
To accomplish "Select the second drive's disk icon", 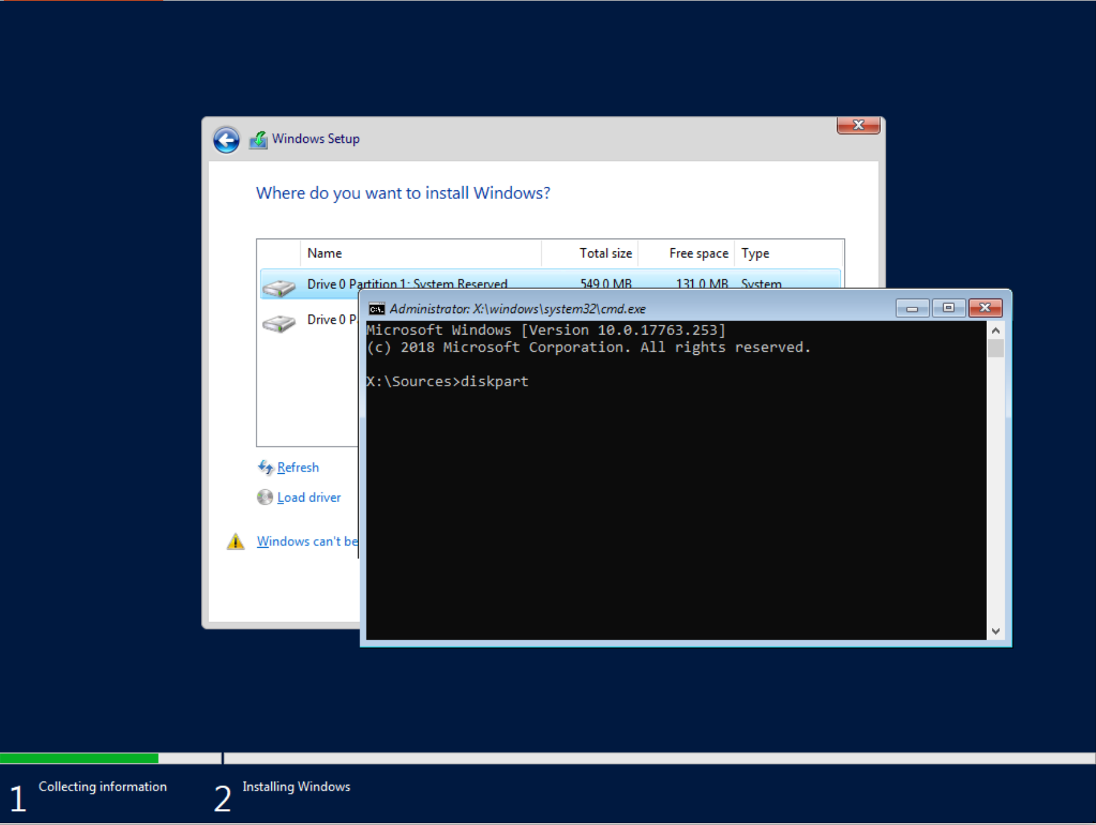I will pyautogui.click(x=279, y=323).
